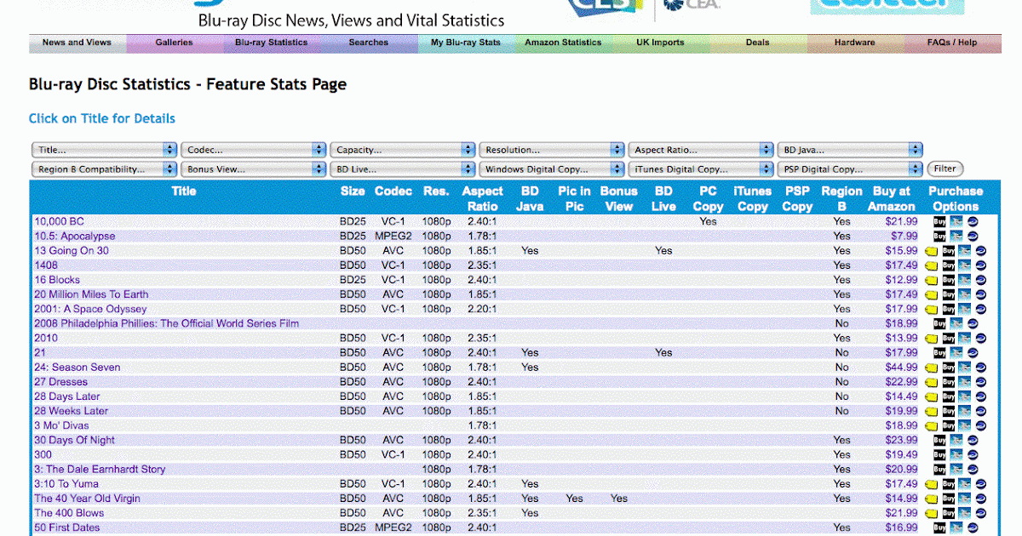Screen dimensions: 1022x536
Task: Click black Buy icon in 10,000 BC row
Action: coord(939,222)
